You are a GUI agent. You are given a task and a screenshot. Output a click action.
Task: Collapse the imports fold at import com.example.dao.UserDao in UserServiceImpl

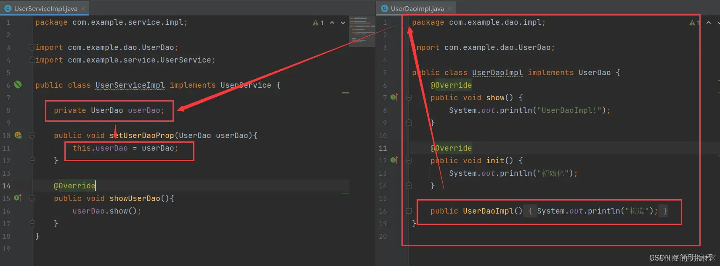(32, 47)
